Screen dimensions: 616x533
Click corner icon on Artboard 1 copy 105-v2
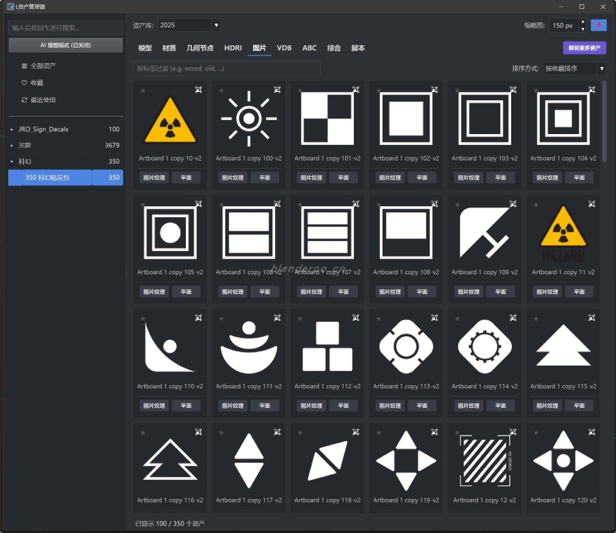click(198, 204)
